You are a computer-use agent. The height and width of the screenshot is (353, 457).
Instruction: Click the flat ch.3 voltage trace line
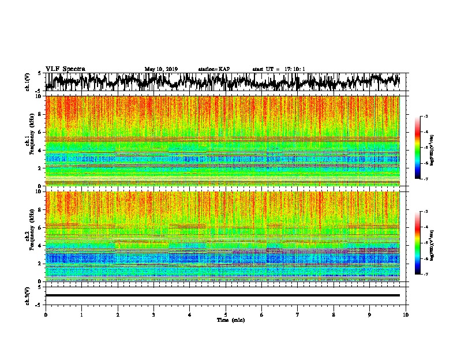pyautogui.click(x=222, y=295)
